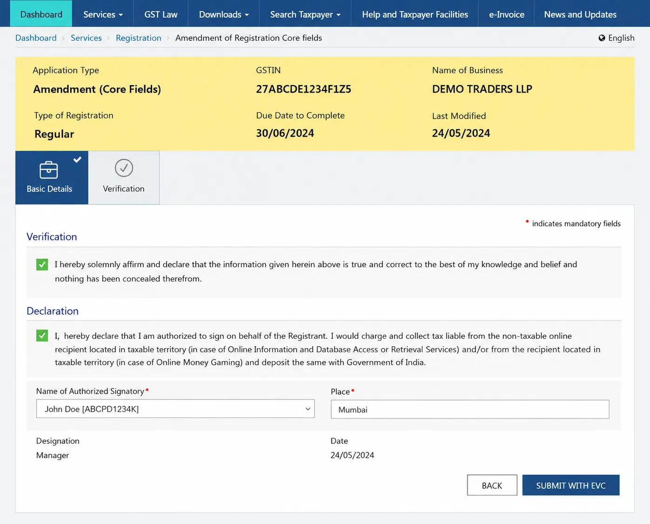650x524 pixels.
Task: Switch to the Basic Details tab
Action: (52, 177)
